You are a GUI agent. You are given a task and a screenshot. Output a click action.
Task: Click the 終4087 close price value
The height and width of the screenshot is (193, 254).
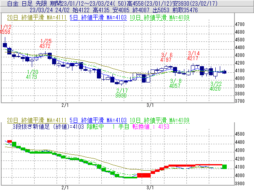coord(141,10)
